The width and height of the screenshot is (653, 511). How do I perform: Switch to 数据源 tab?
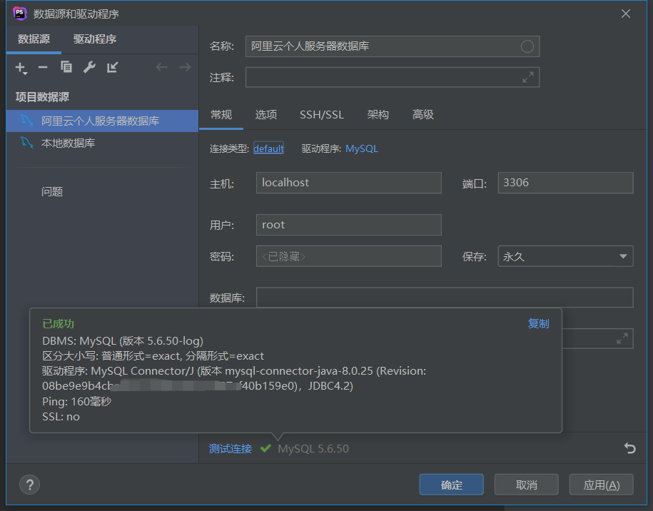34,39
